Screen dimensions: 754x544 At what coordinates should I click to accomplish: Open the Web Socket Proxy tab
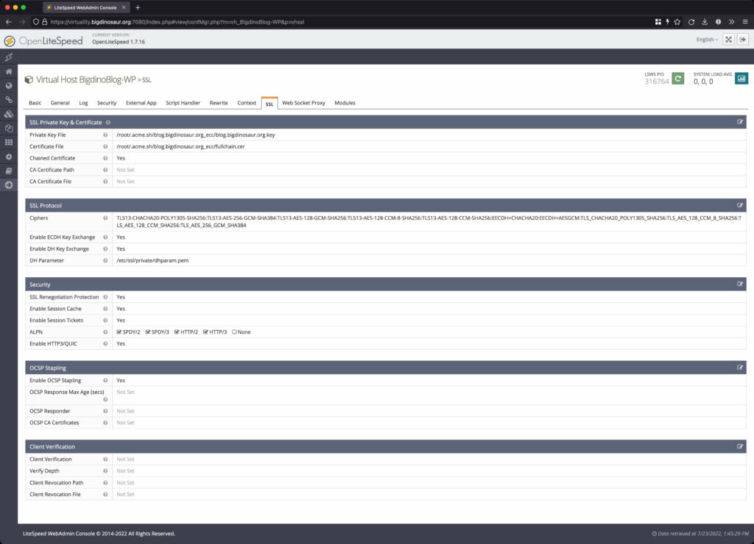point(303,103)
